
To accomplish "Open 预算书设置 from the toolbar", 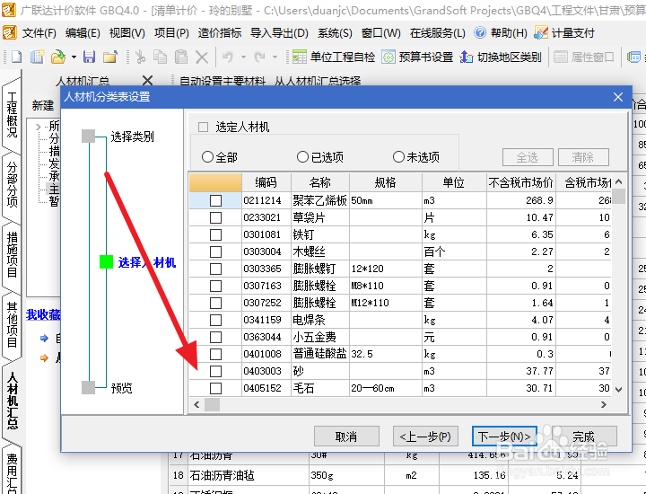I will [417, 57].
